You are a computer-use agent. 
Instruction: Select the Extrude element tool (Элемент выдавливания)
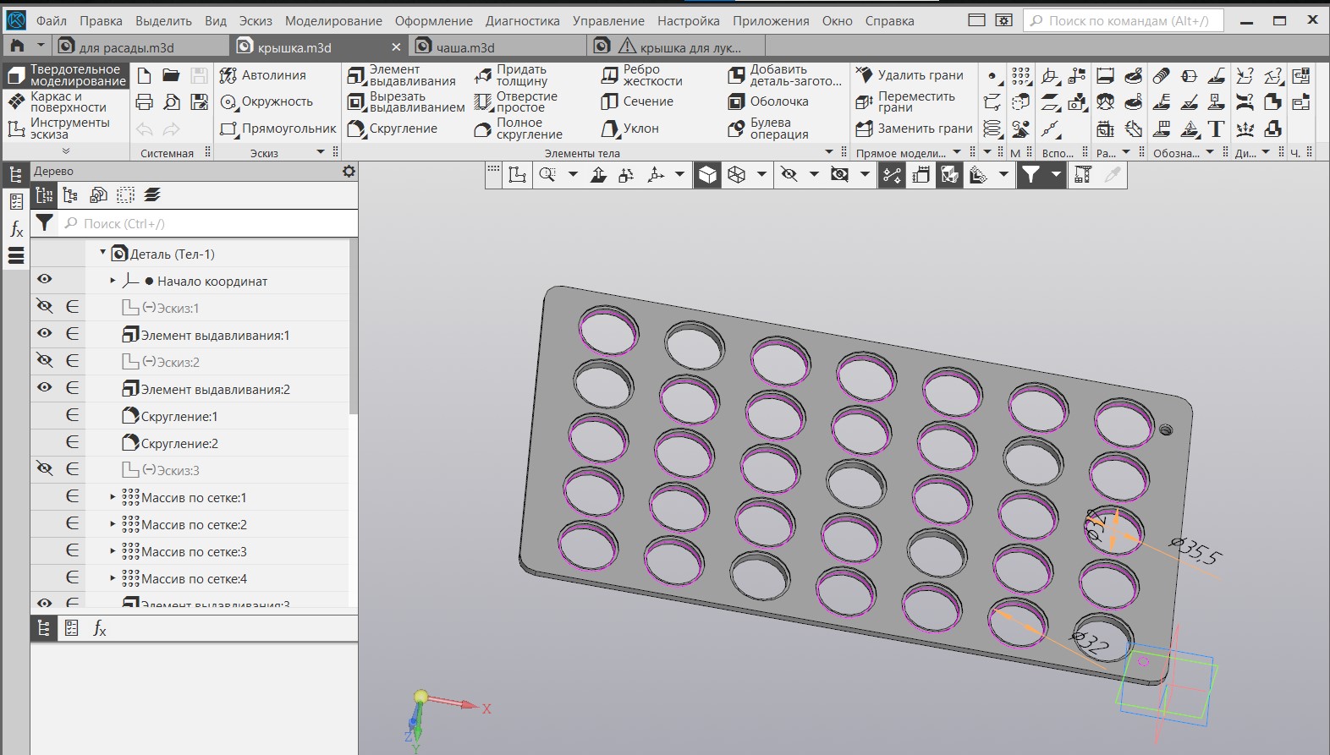[x=403, y=75]
